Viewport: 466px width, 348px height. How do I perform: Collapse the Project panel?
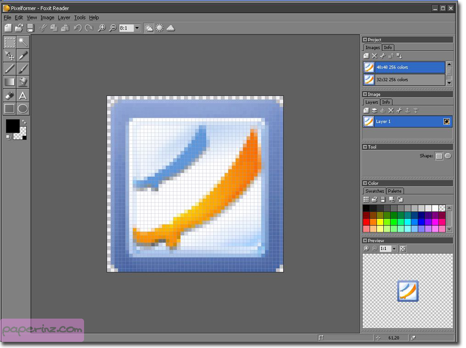365,40
